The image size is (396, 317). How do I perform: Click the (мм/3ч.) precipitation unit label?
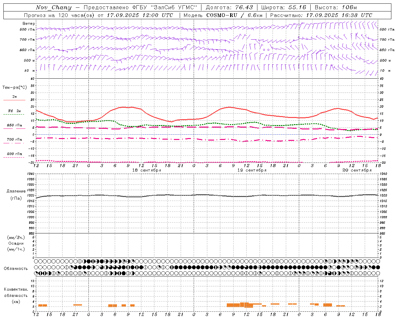tap(16, 237)
